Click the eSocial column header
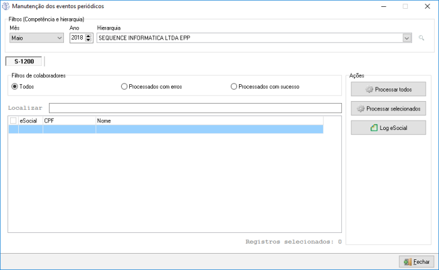The image size is (439, 270). pos(30,120)
